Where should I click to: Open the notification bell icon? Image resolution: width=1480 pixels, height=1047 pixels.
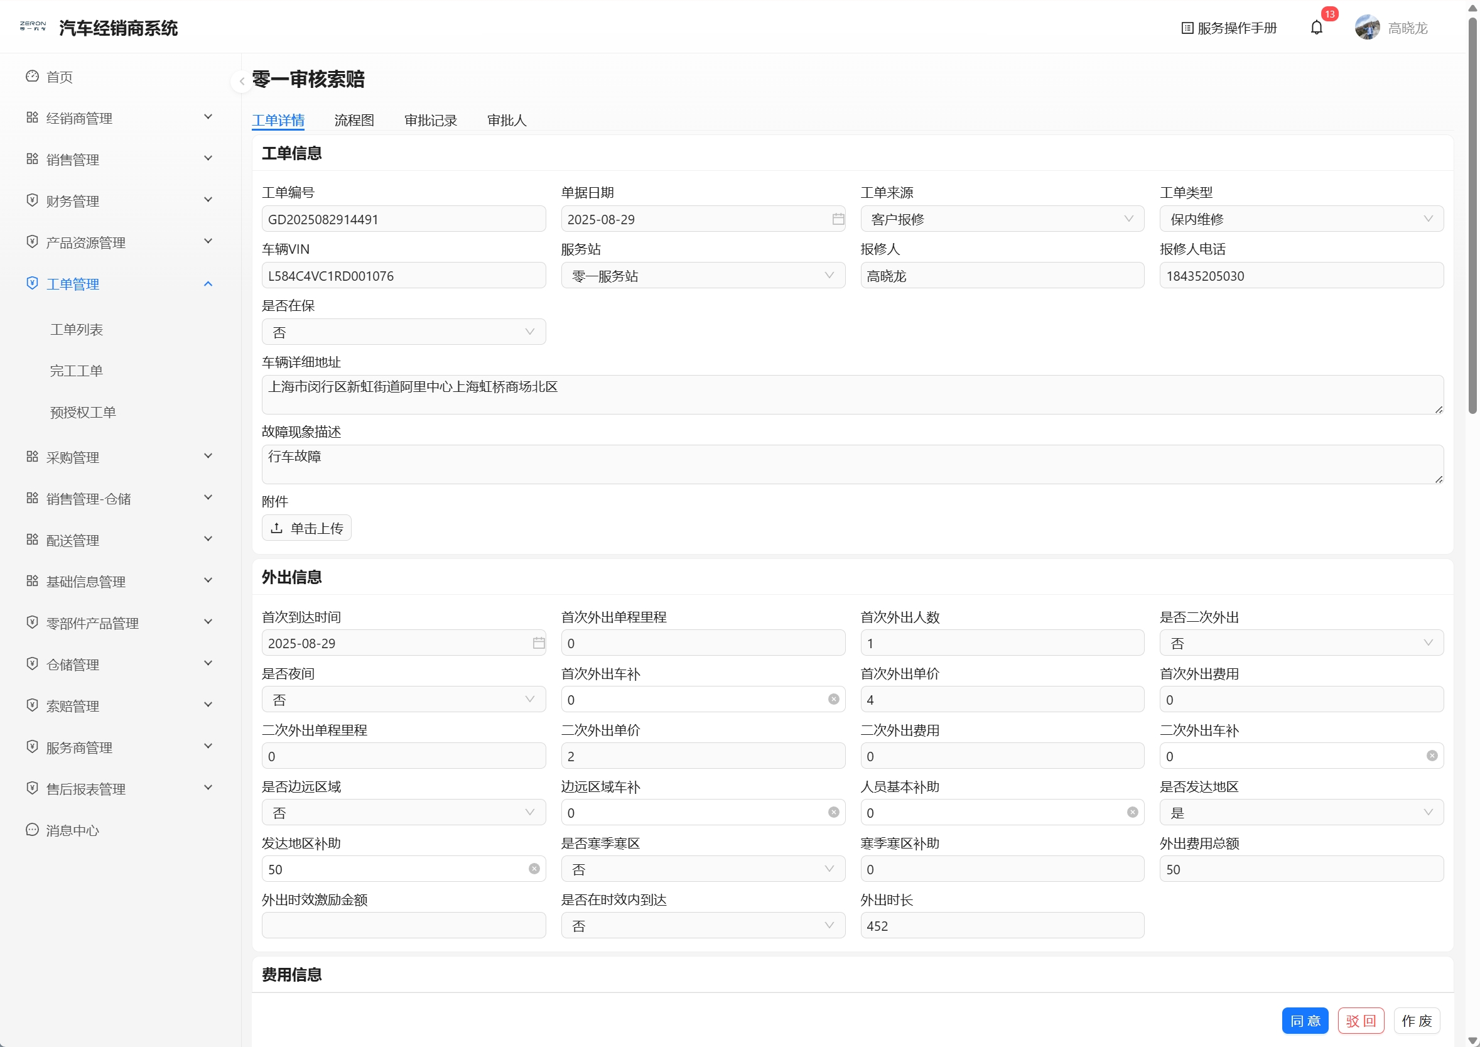(1316, 28)
